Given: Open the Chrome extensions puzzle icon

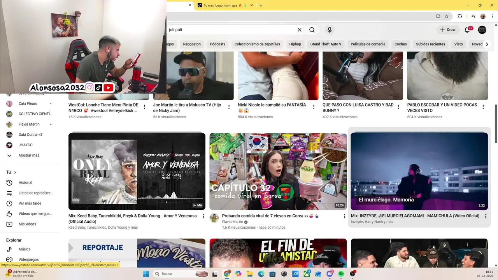Looking at the screenshot, I should 459,16.
